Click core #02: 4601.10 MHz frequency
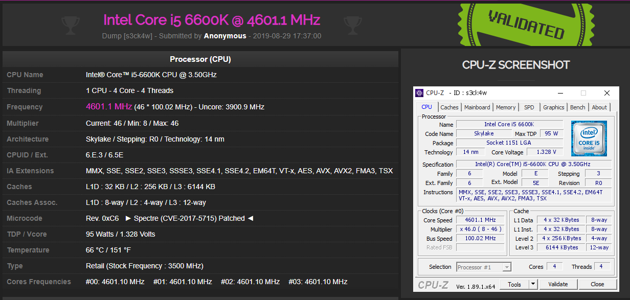The width and height of the screenshot is (630, 300). click(250, 282)
